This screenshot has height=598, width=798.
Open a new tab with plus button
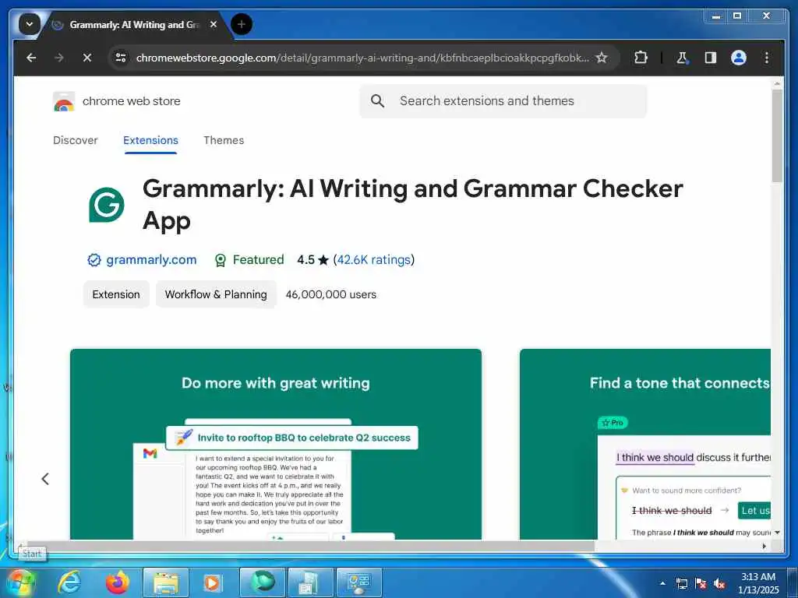coord(242,24)
